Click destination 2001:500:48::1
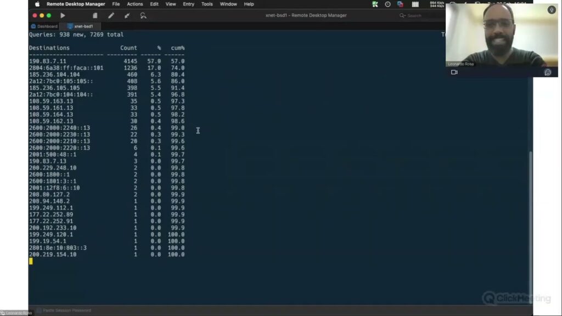 pyautogui.click(x=53, y=154)
